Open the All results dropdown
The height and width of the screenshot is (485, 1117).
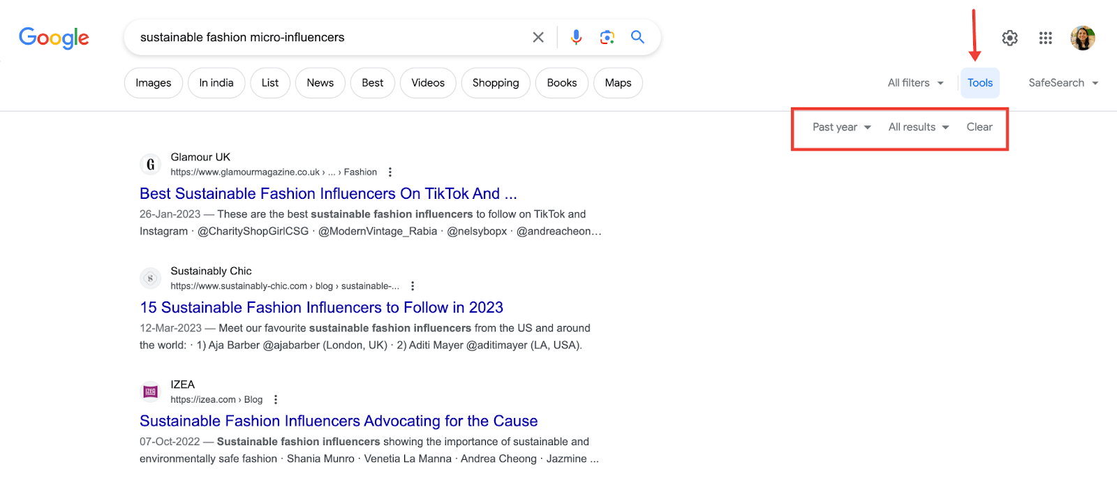[919, 127]
